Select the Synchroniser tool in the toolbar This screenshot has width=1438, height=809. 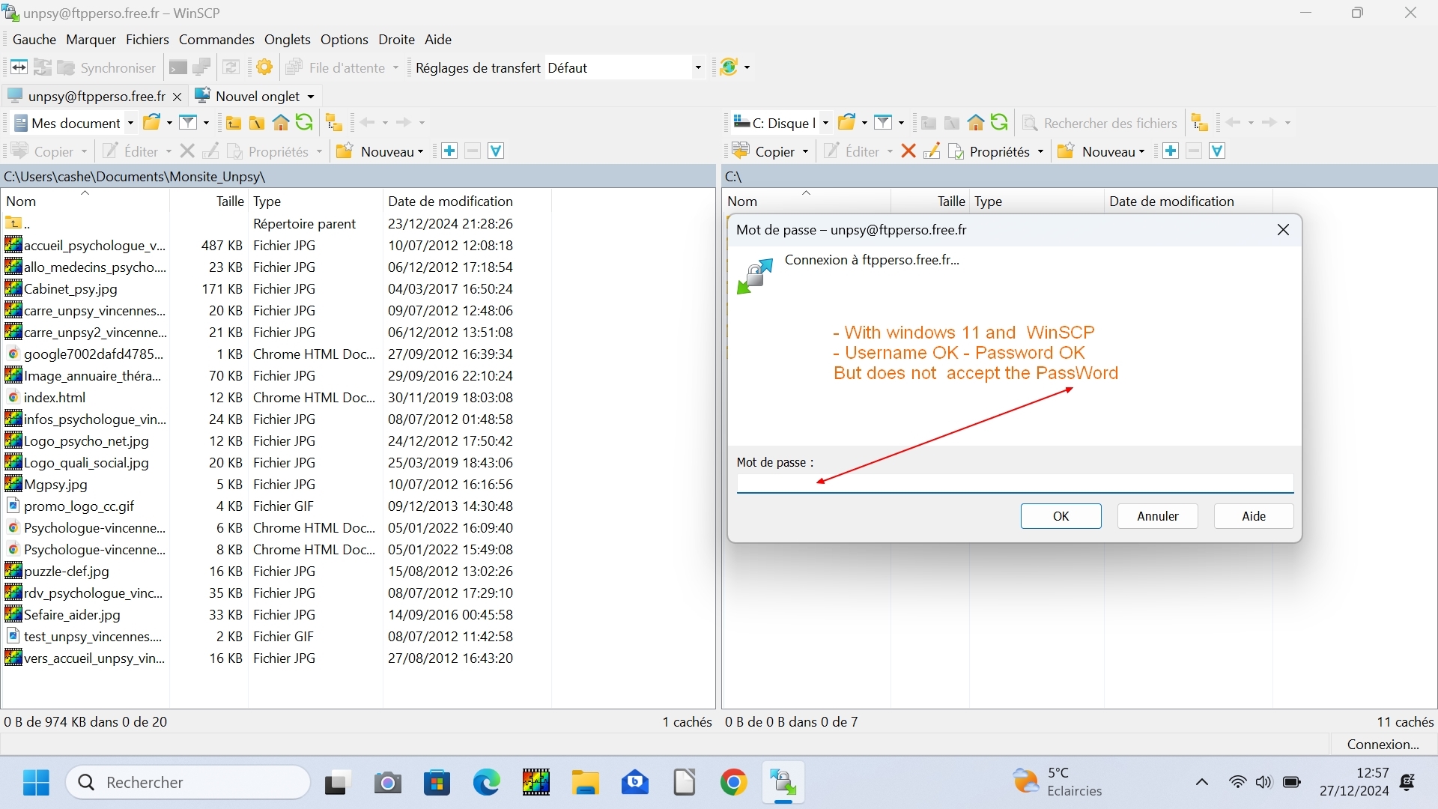[118, 67]
